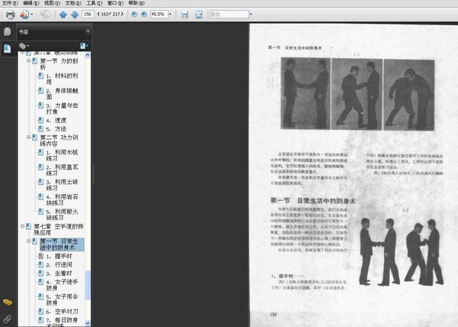458x327 pixels.
Task: Select bookmark 5. 方法
Action: point(56,129)
